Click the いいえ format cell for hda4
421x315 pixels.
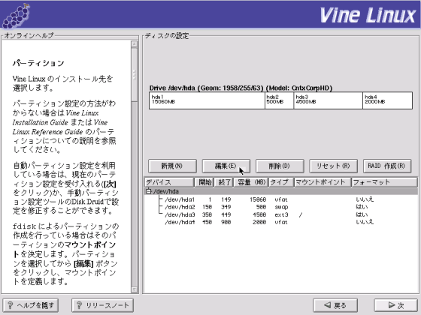pyautogui.click(x=365, y=222)
